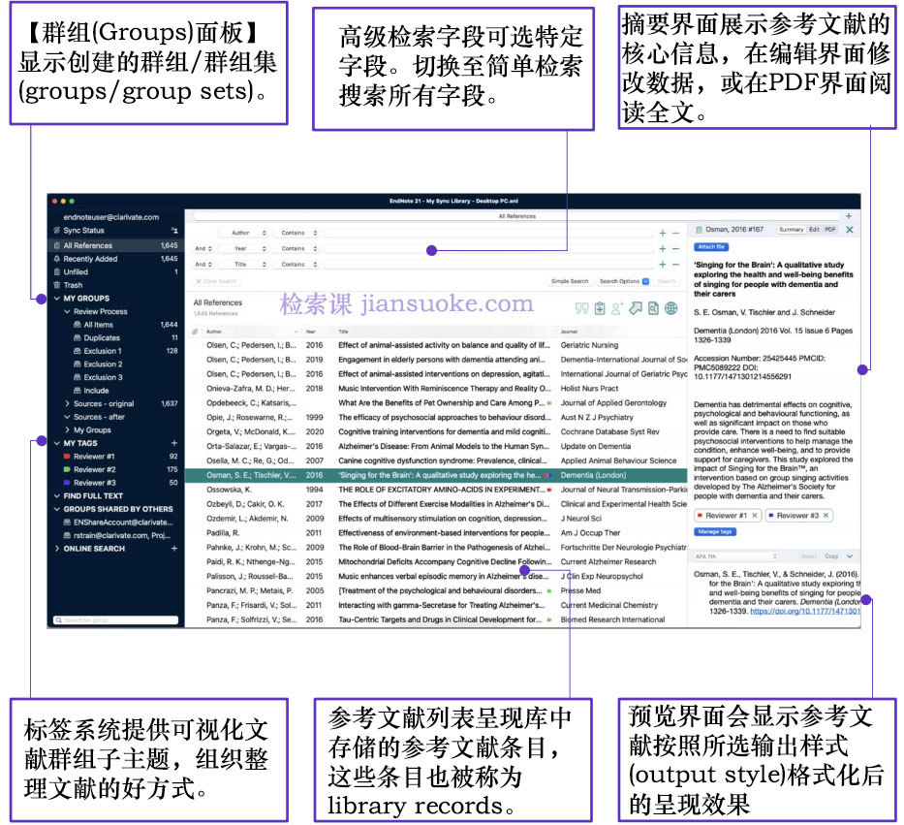Image resolution: width=904 pixels, height=825 pixels.
Task: Select the Unfiled group
Action: (x=76, y=271)
